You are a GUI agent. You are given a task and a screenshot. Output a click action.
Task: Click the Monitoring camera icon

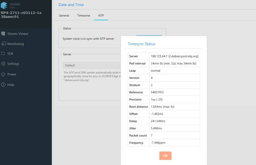3,44
